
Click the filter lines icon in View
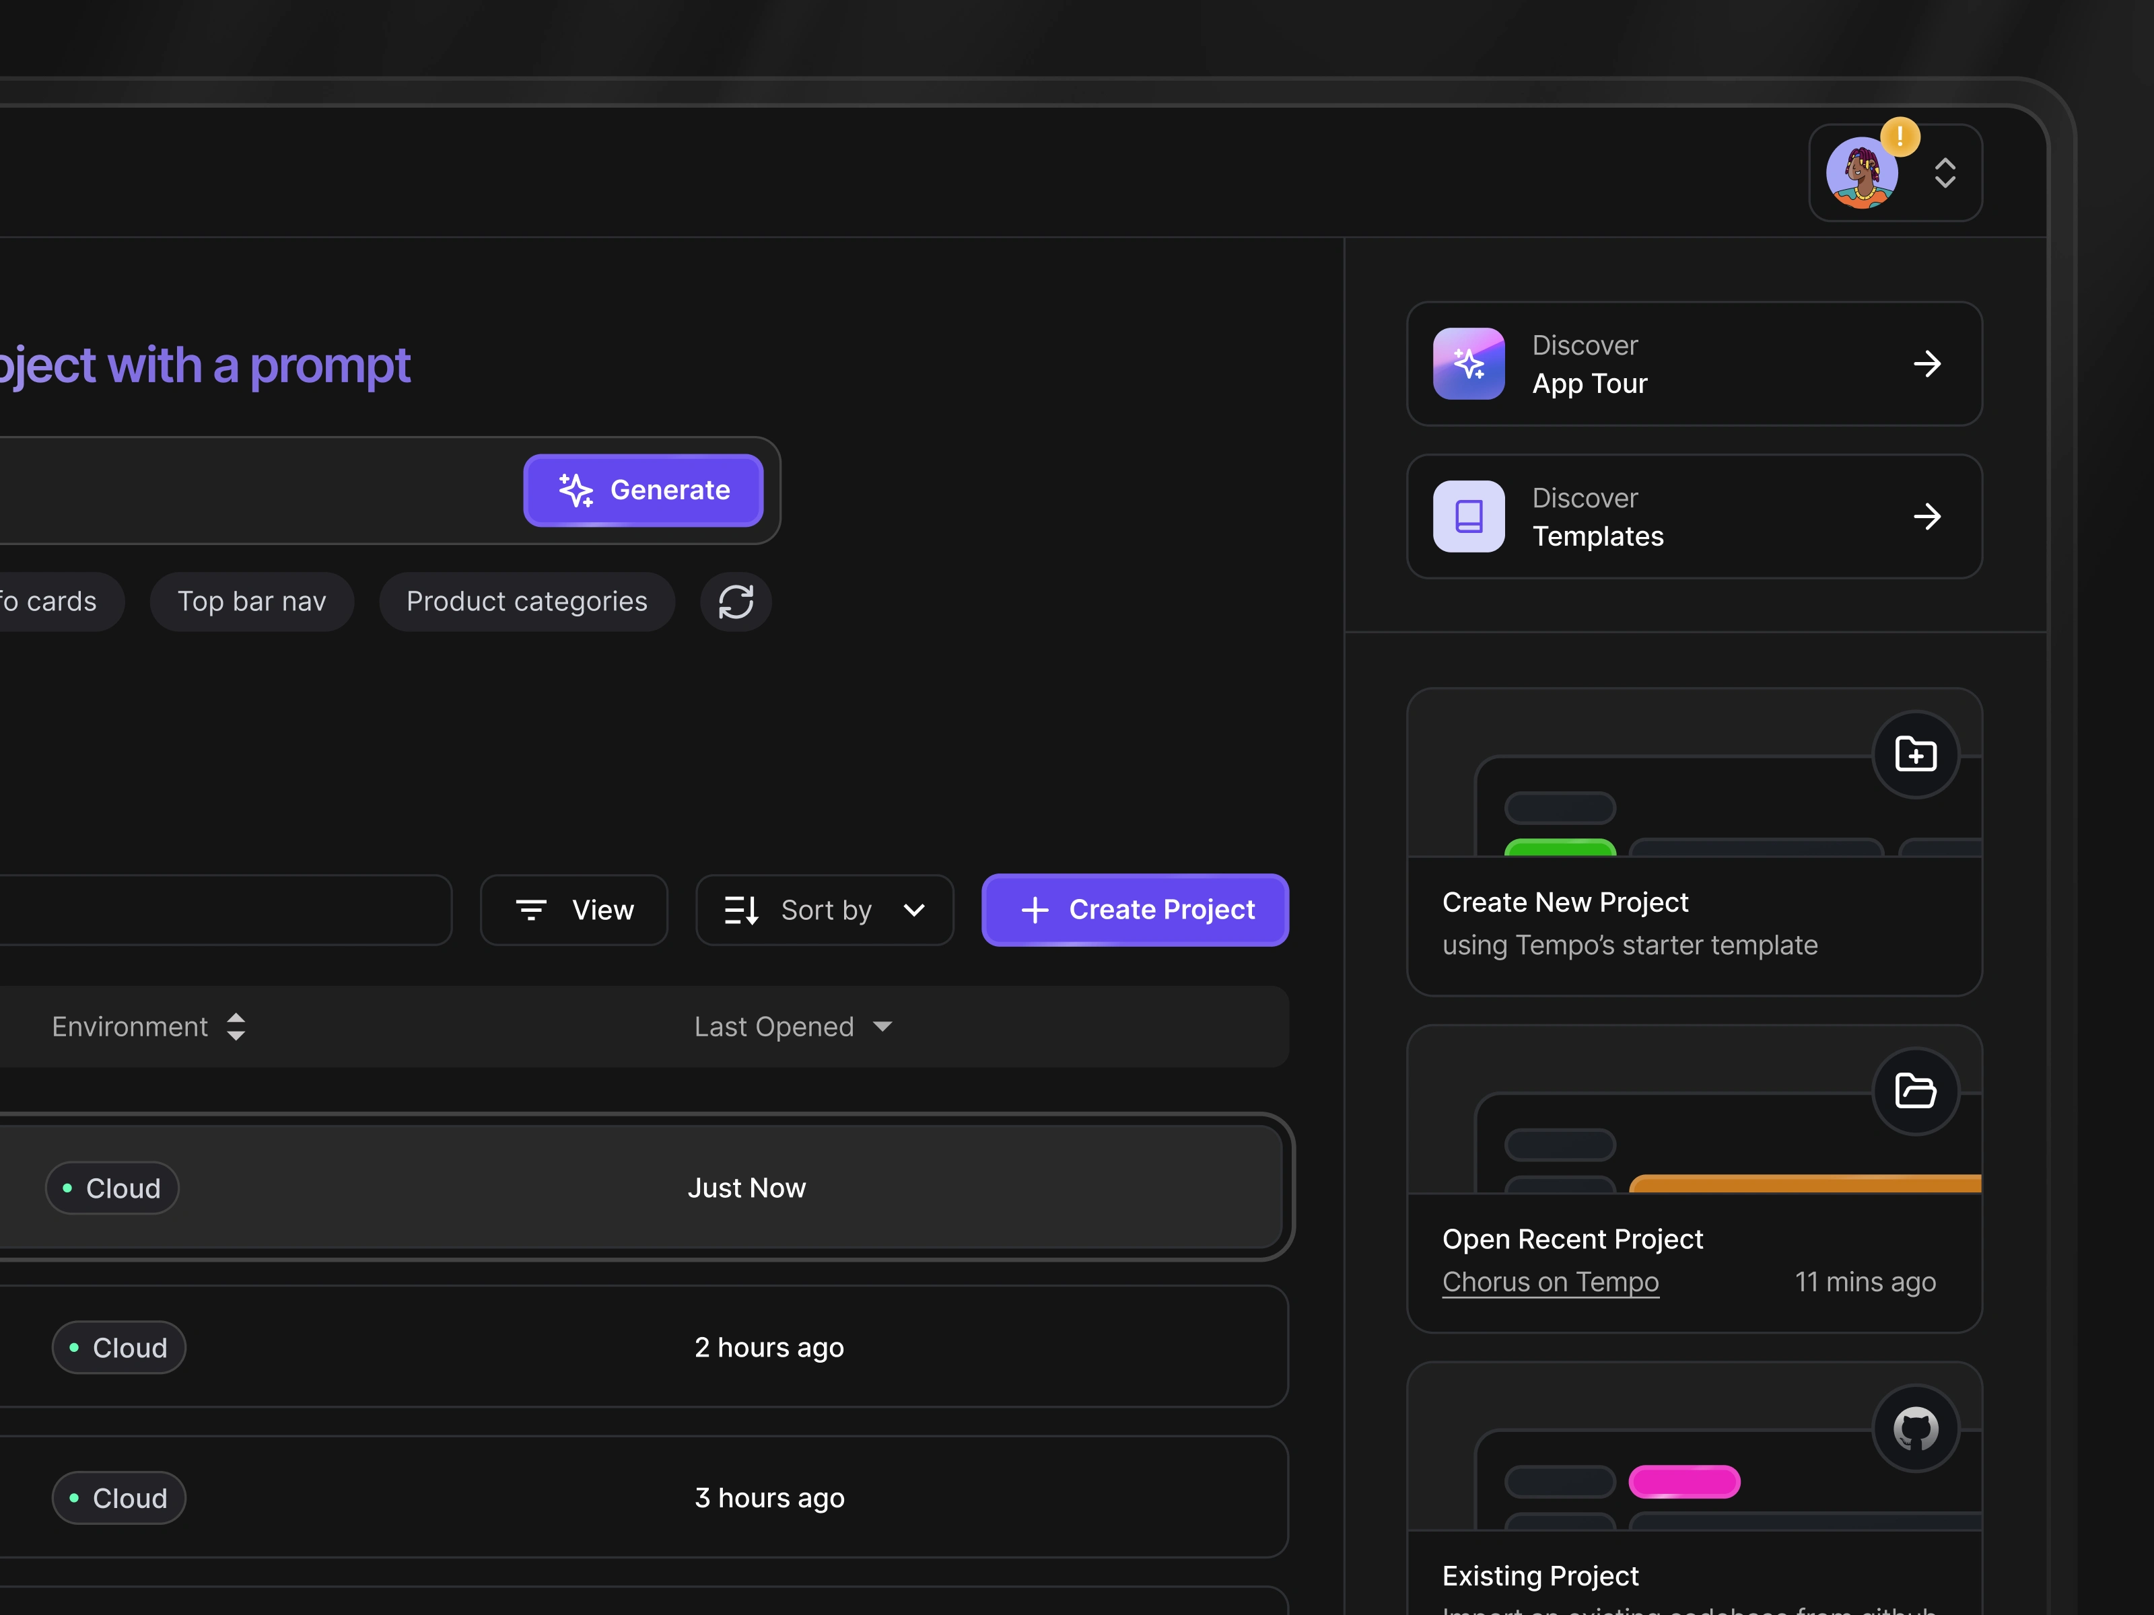pyautogui.click(x=530, y=910)
